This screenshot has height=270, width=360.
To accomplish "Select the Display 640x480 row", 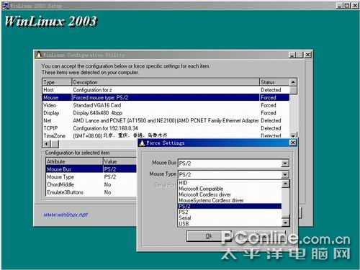I will [x=166, y=113].
